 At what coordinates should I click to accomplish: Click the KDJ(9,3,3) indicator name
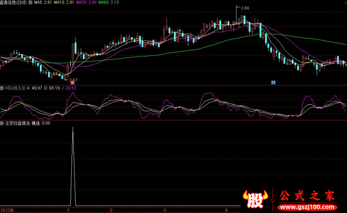pyautogui.click(x=15, y=88)
